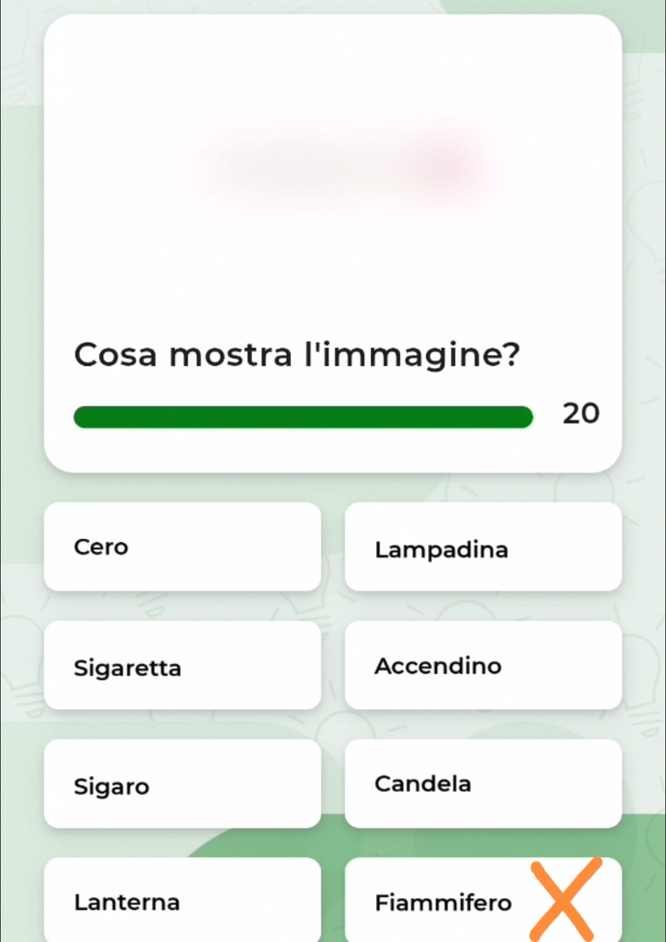The height and width of the screenshot is (942, 666).
Task: Choose the "Cero" answer option
Action: coord(182,547)
